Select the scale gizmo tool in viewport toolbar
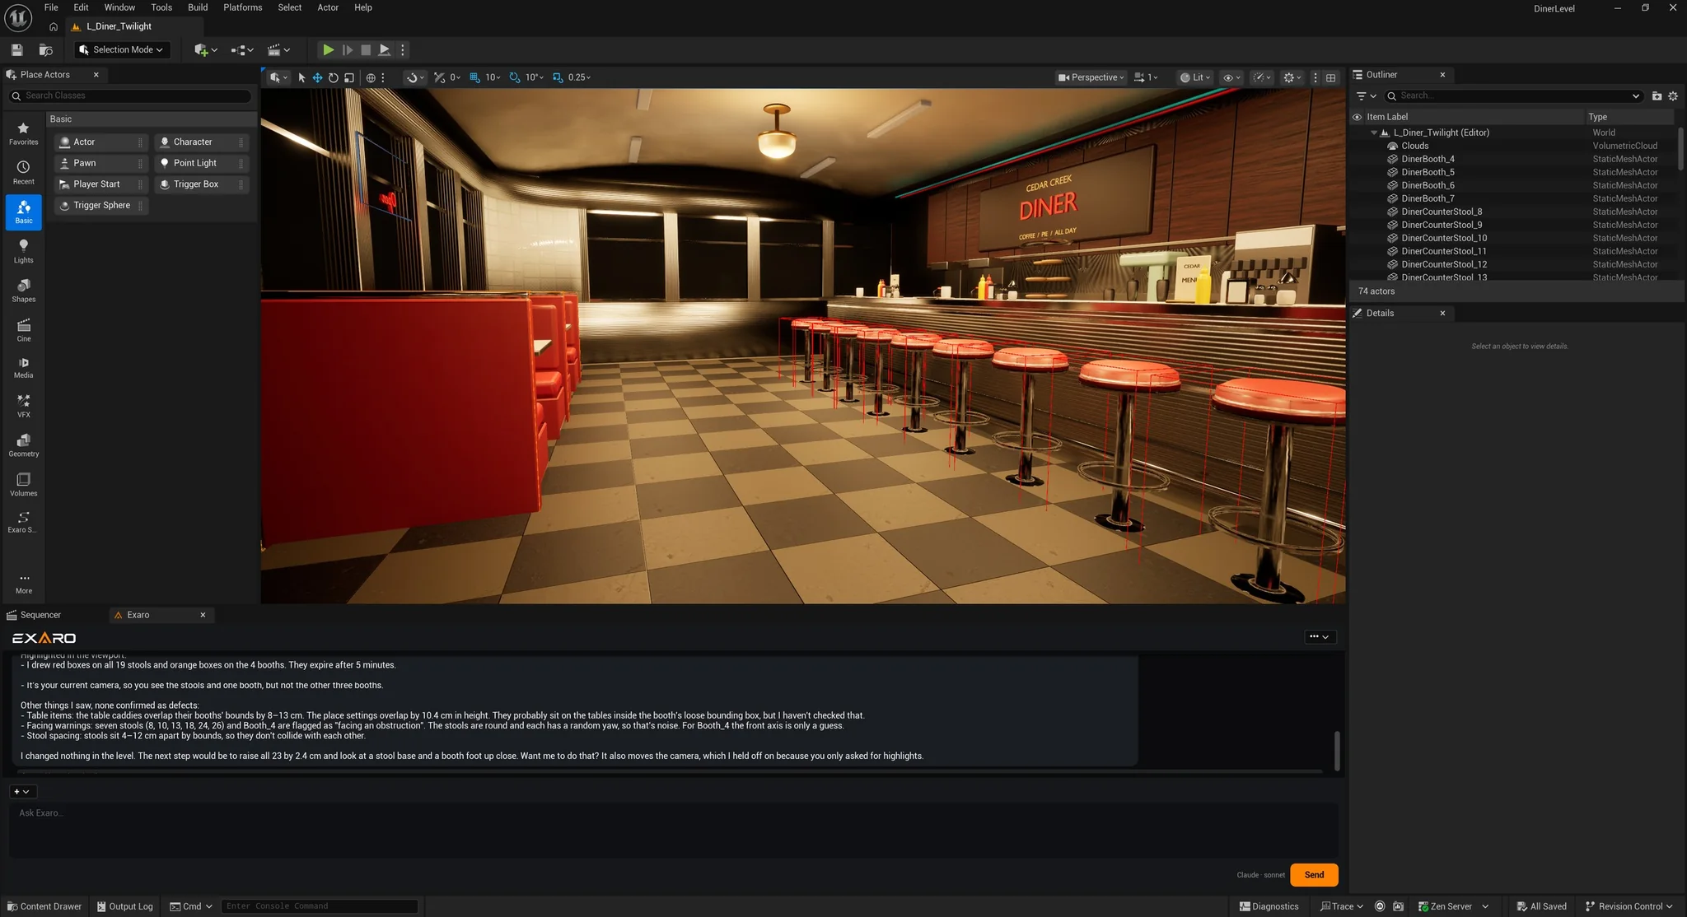 [x=349, y=77]
